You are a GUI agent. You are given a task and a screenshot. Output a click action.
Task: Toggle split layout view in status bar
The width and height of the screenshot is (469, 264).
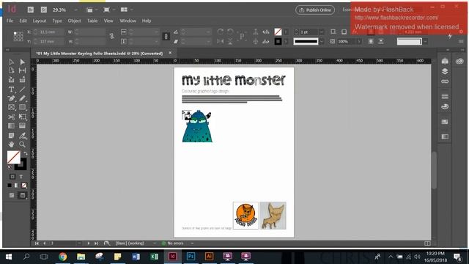[x=427, y=243]
